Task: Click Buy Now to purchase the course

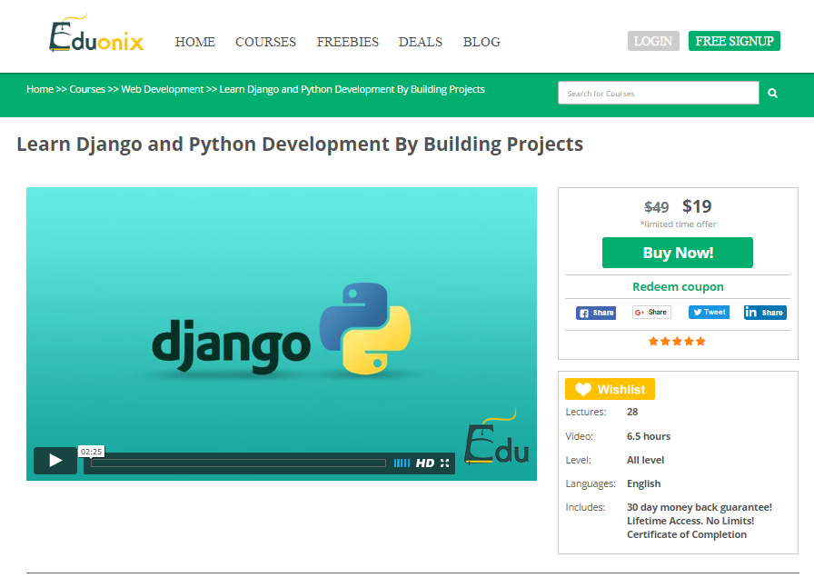Action: [677, 253]
